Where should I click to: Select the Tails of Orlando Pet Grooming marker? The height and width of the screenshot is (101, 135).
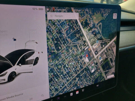[65, 80]
